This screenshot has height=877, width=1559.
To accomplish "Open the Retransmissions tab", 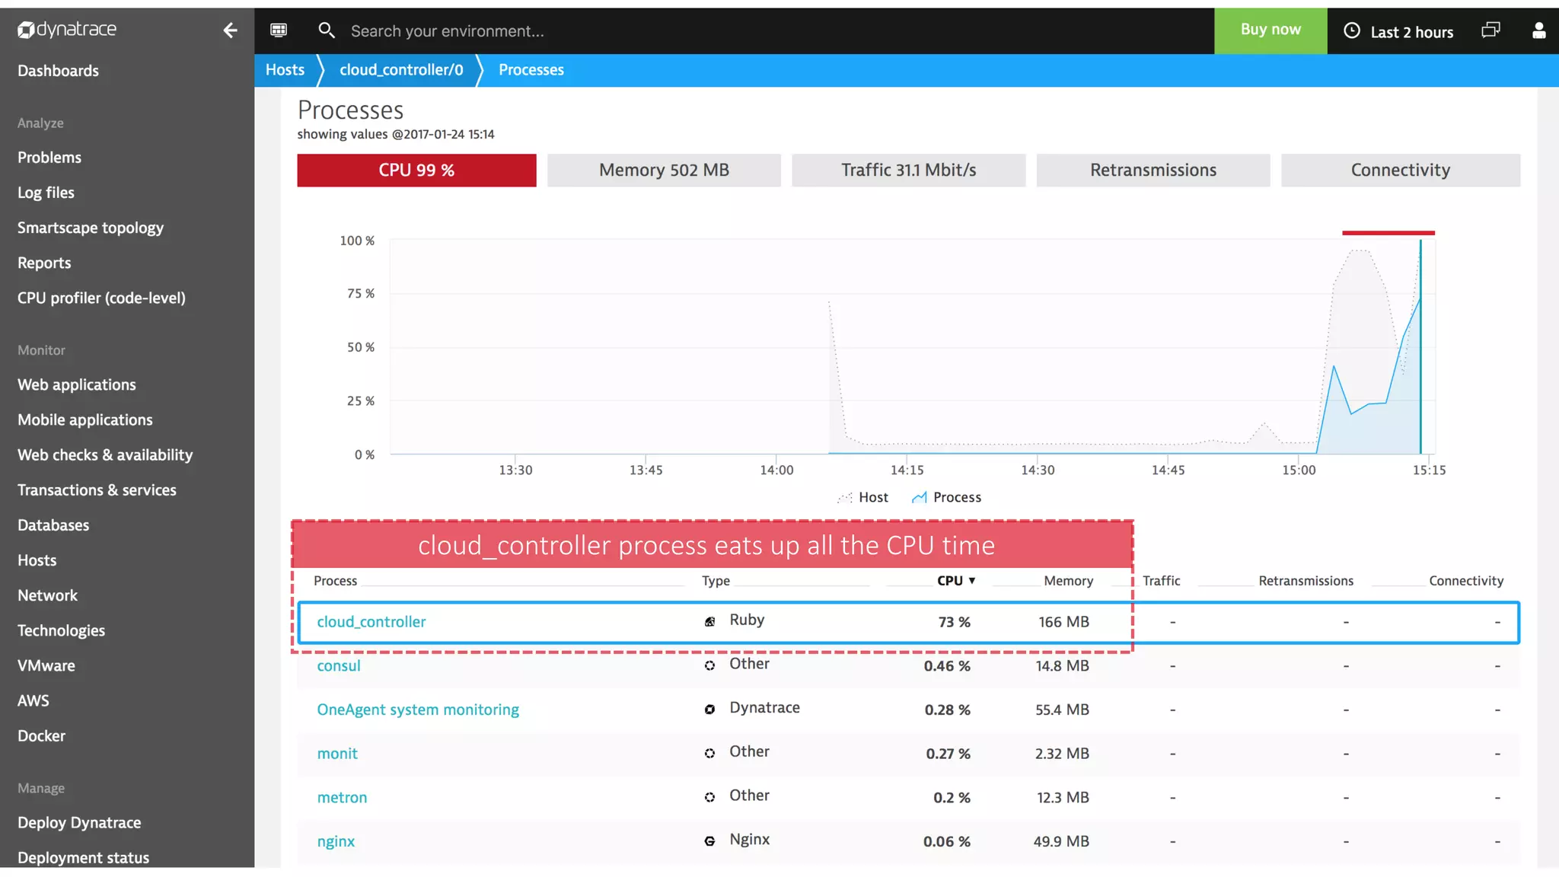I will (1153, 170).
